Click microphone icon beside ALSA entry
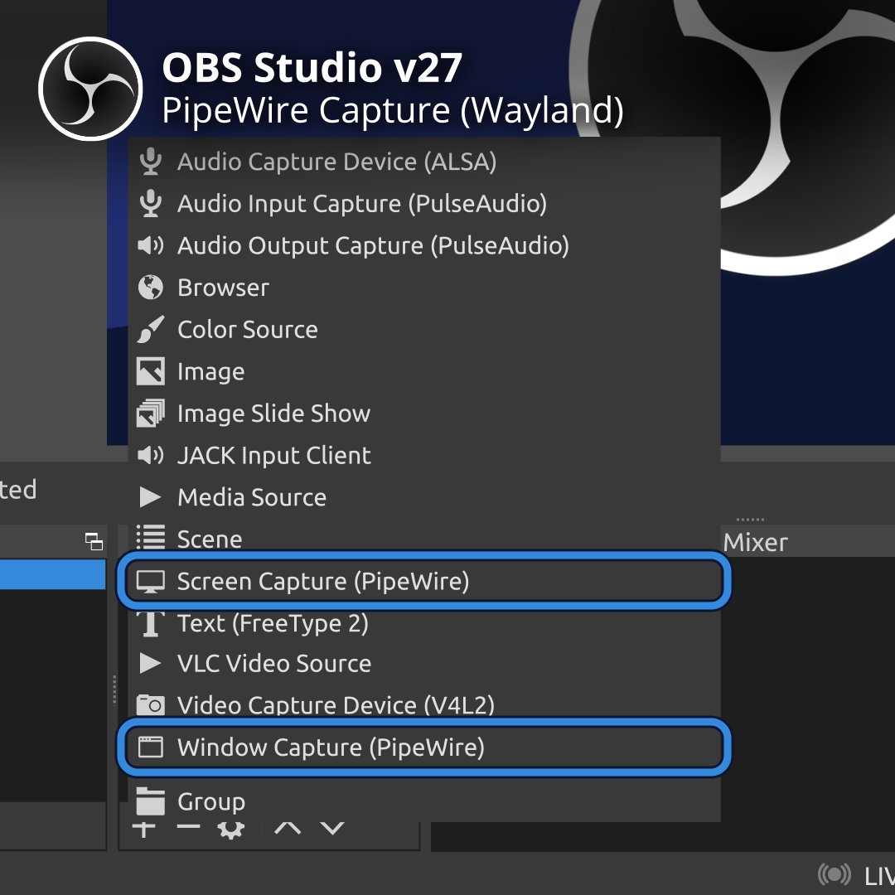895x895 pixels. [151, 162]
